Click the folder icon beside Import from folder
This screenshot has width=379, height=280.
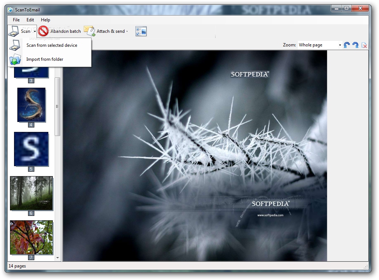(x=15, y=59)
